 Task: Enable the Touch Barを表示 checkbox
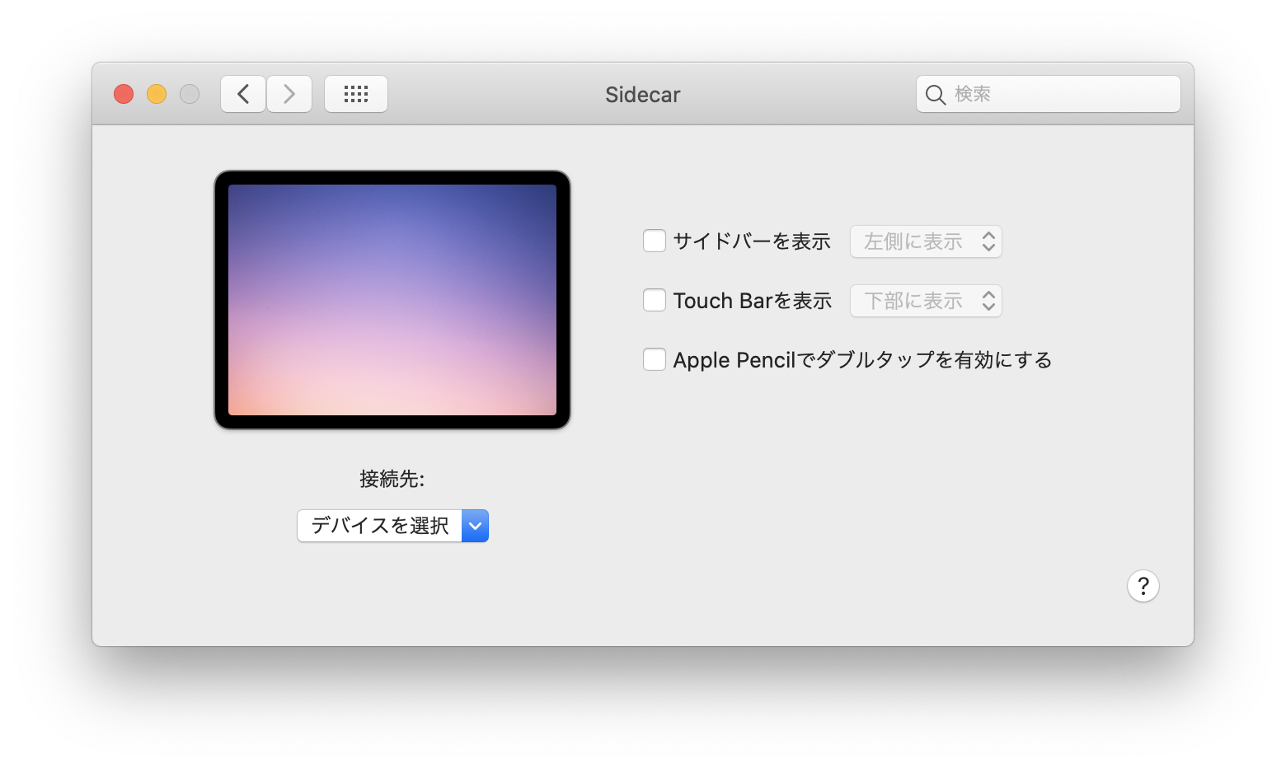pos(655,300)
